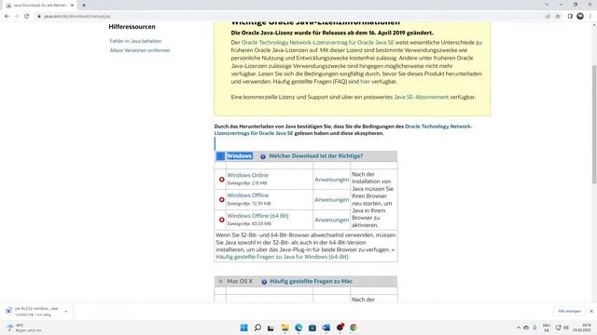Open the tab search chevron in title bar

click(547, 5)
